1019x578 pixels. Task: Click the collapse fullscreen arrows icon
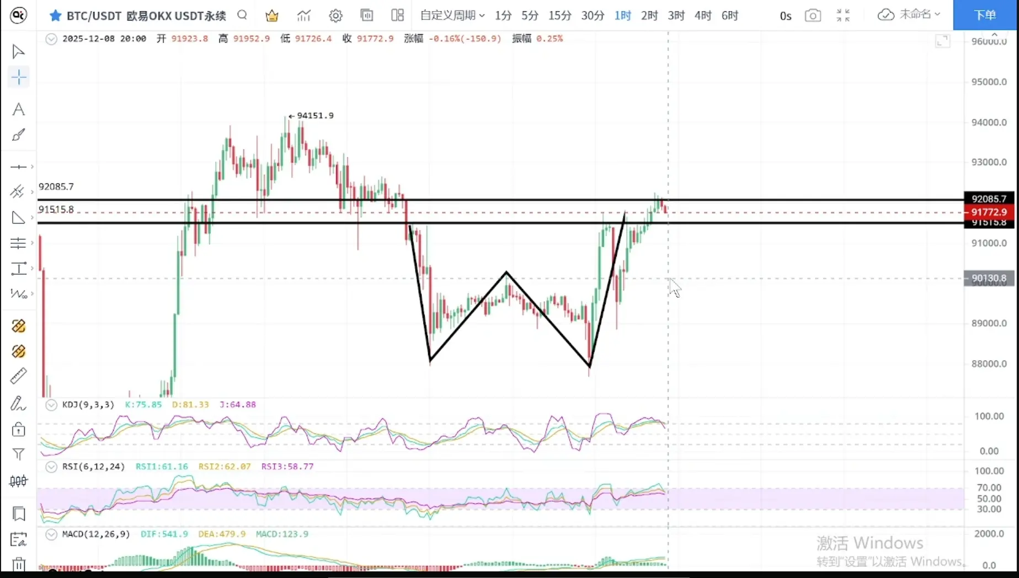click(843, 15)
